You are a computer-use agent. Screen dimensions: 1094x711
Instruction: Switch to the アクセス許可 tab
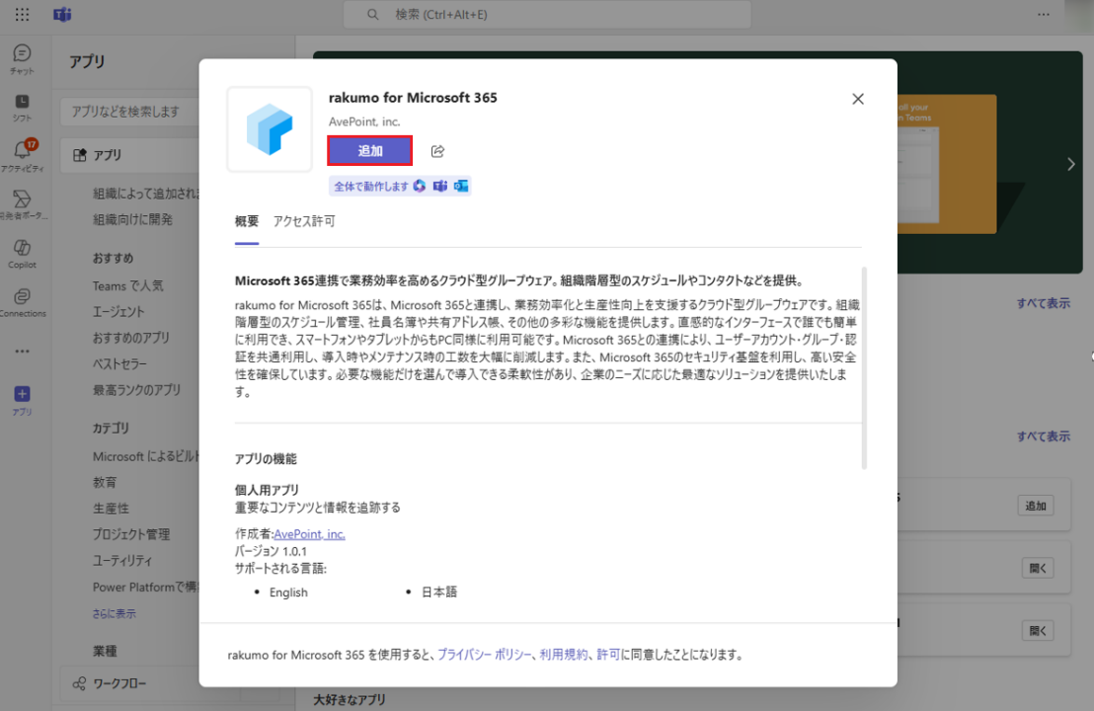click(x=304, y=221)
